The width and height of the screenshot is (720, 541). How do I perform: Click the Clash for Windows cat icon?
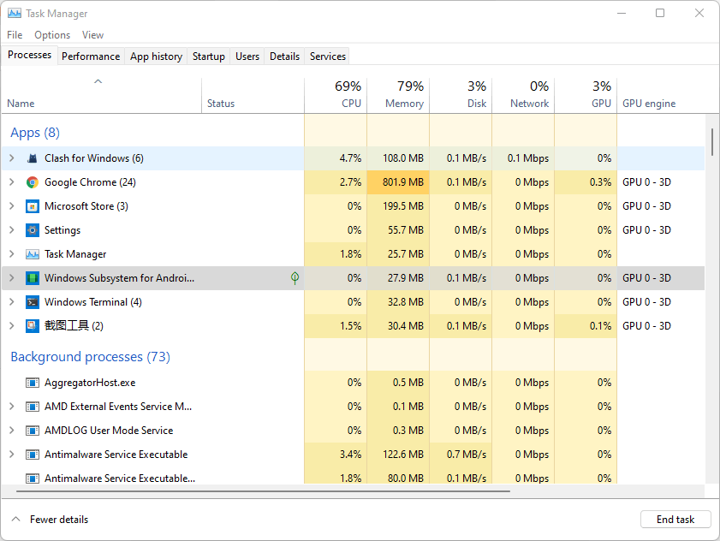33,158
